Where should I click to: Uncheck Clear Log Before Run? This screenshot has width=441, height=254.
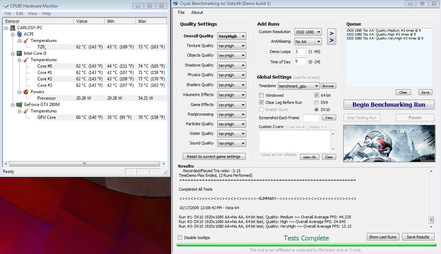pos(262,102)
